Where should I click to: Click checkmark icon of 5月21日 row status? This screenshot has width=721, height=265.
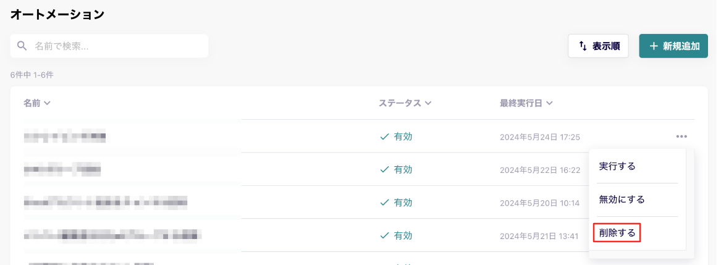(384, 236)
